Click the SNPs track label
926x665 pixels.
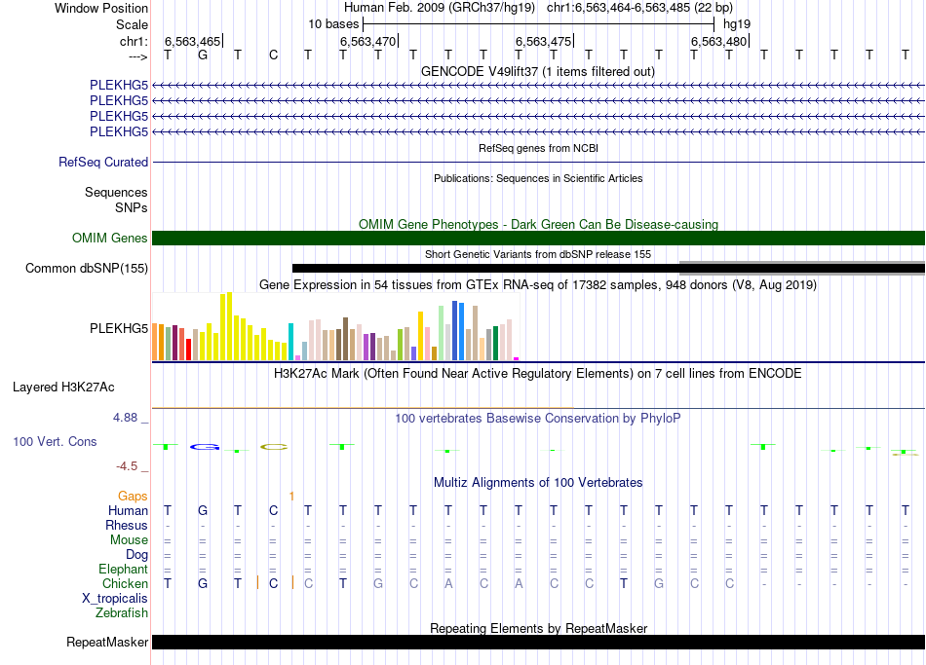(132, 207)
